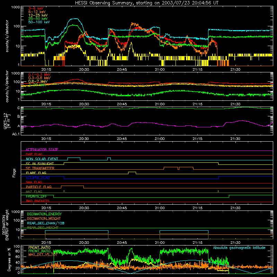Click the DECIMATION_ENERGY legend label

44,214
